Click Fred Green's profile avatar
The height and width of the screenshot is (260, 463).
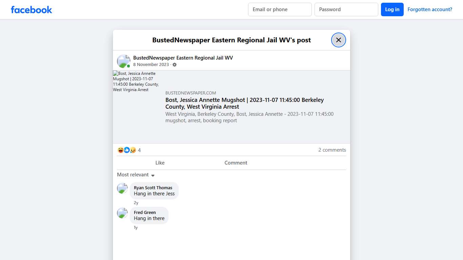coord(122,213)
